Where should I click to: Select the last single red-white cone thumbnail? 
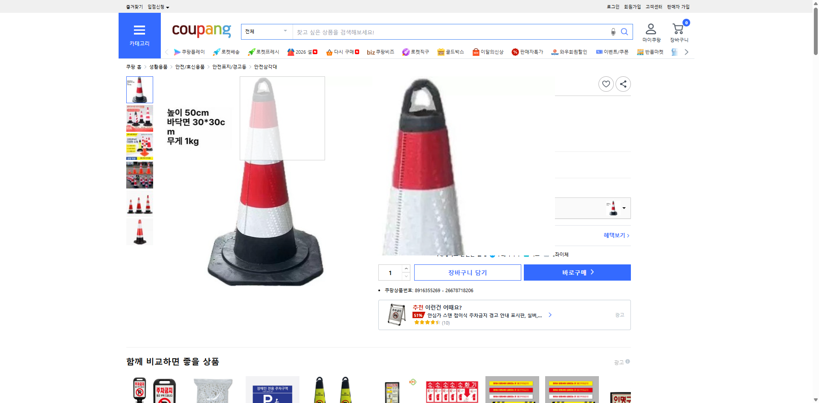tap(139, 232)
